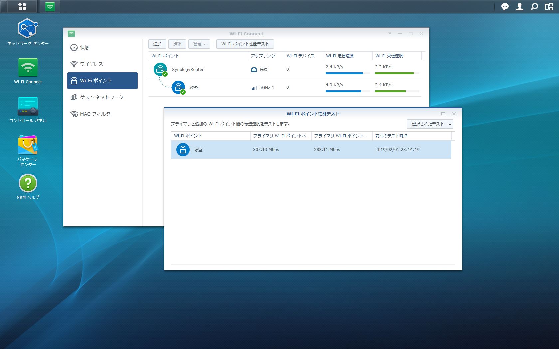Open the main menu grid icon
This screenshot has height=349, width=559.
coord(22,6)
